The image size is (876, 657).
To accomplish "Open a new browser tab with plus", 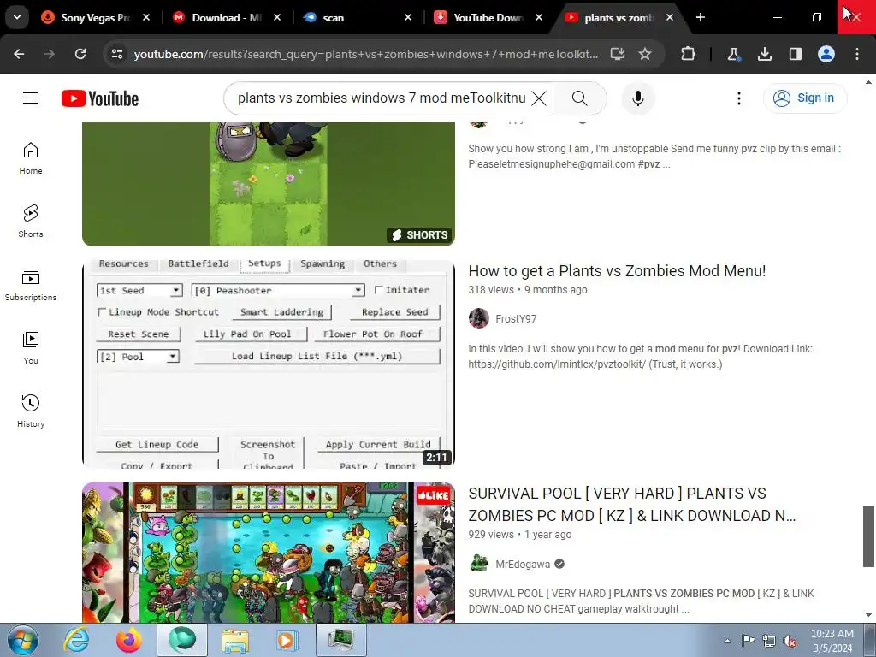I will [700, 17].
